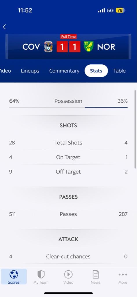Tap the Full Time badge
The image size is (137, 297).
pyautogui.click(x=68, y=37)
